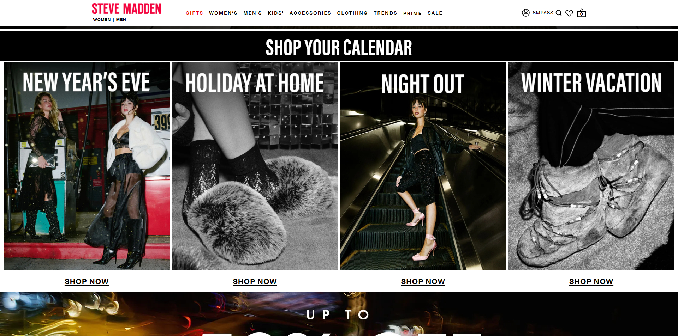Open the WOMEN'S menu item

(223, 13)
